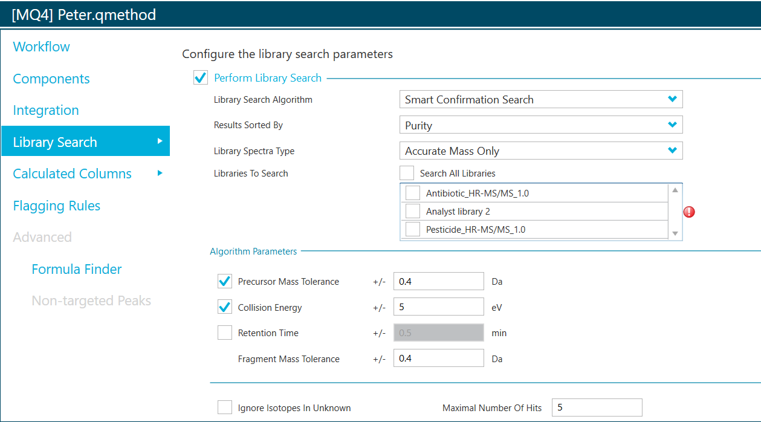Check Ignore Isotopes In Unknown option

(x=225, y=407)
